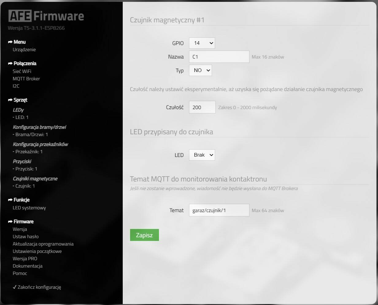Open Przekaźnik: 1 relay settings
The width and height of the screenshot is (378, 305).
tap(29, 152)
